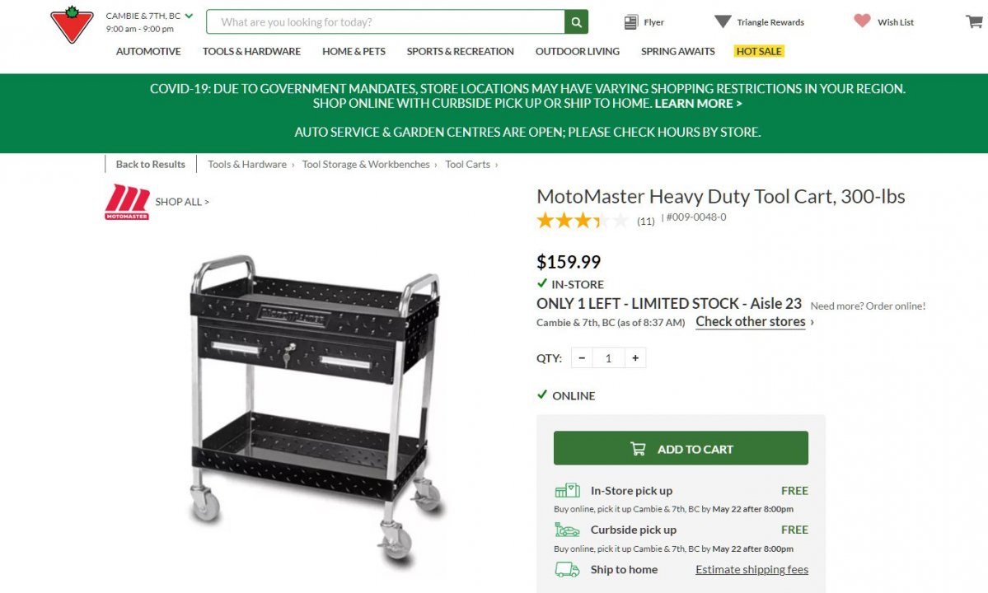Click the search magnifying glass icon
The height and width of the screenshot is (593, 988).
coord(575,21)
